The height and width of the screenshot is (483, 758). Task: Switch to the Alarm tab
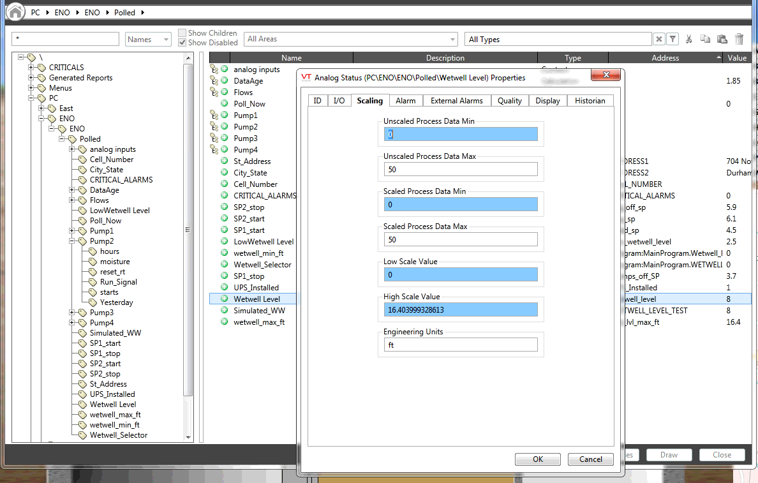click(x=405, y=101)
